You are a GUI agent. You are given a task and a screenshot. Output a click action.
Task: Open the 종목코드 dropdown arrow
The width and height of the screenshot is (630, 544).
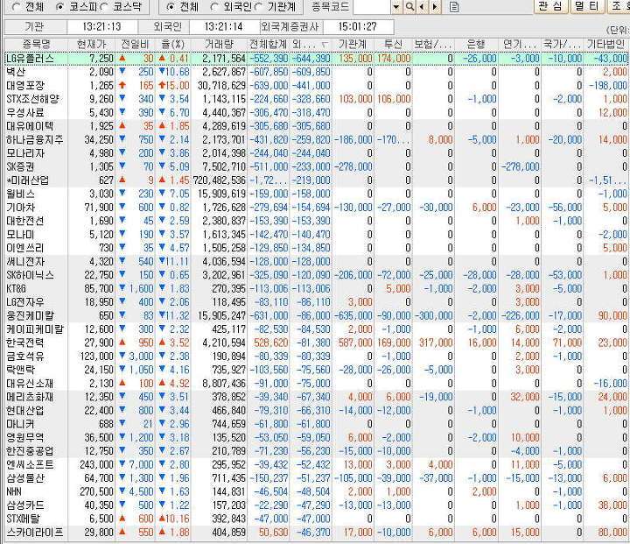[x=396, y=7]
